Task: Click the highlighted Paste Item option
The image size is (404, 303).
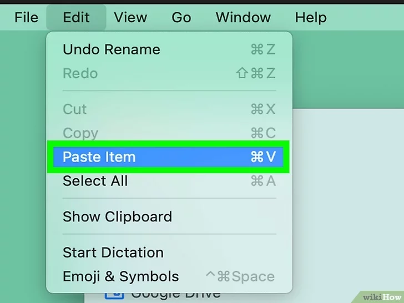Action: (x=99, y=157)
